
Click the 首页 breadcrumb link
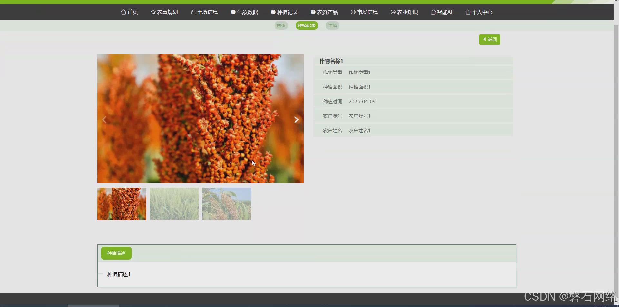(281, 25)
